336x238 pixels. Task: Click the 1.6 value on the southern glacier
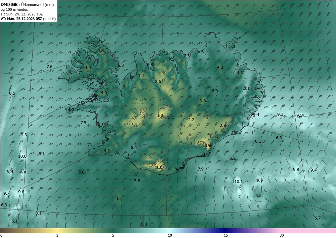click(159, 167)
